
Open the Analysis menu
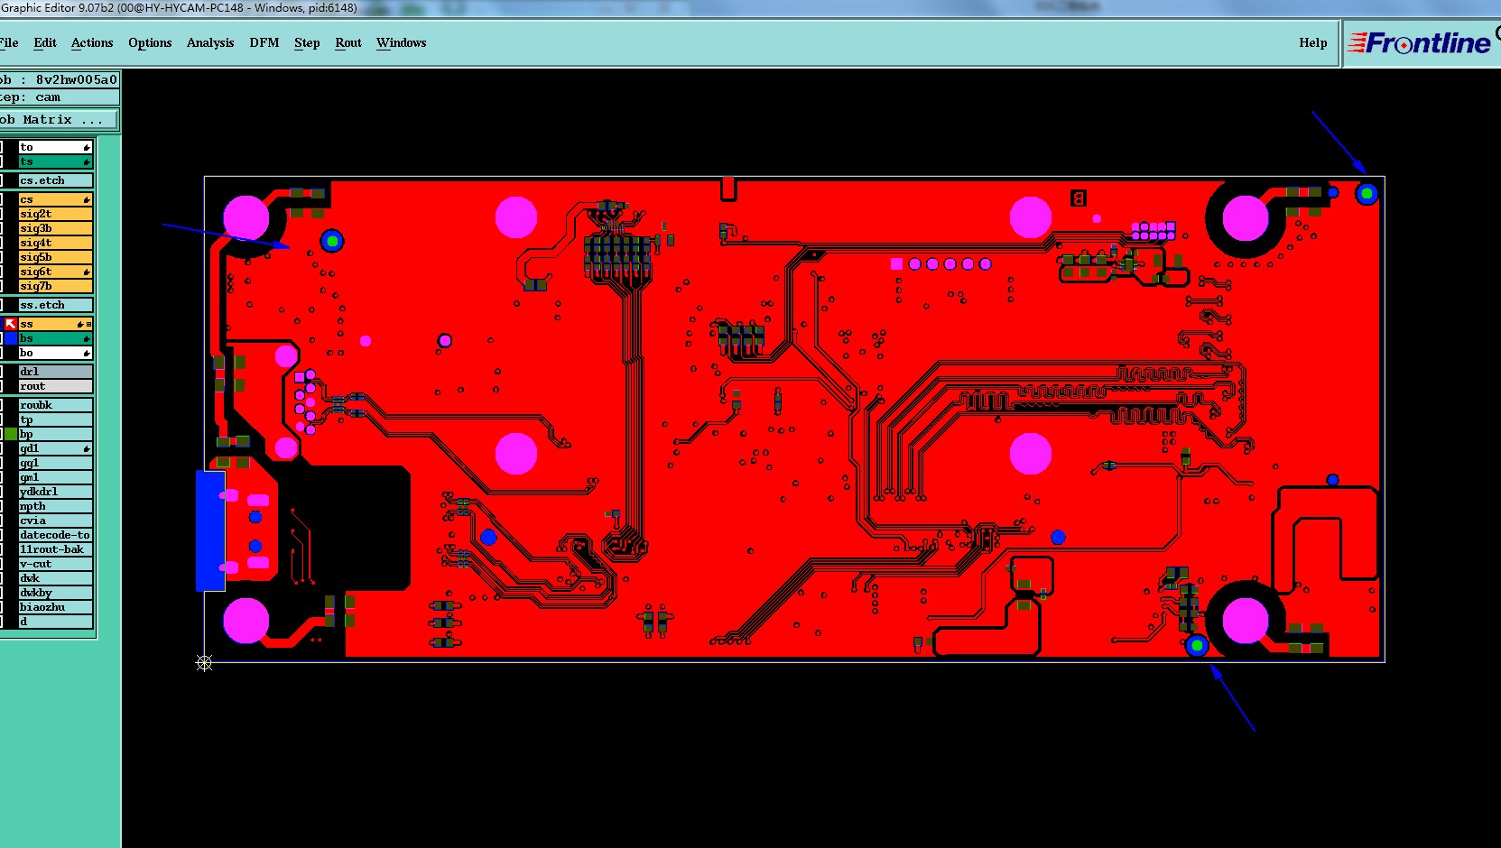tap(210, 42)
